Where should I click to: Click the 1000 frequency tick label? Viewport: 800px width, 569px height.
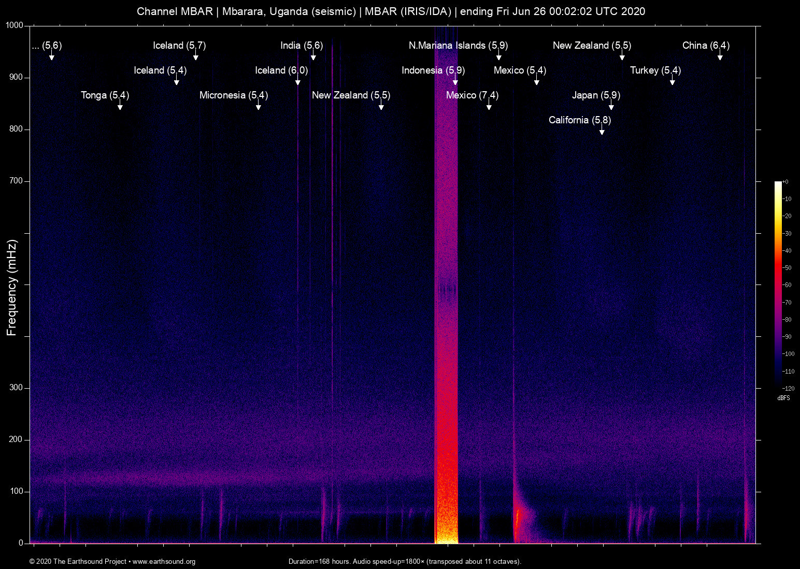[x=14, y=23]
